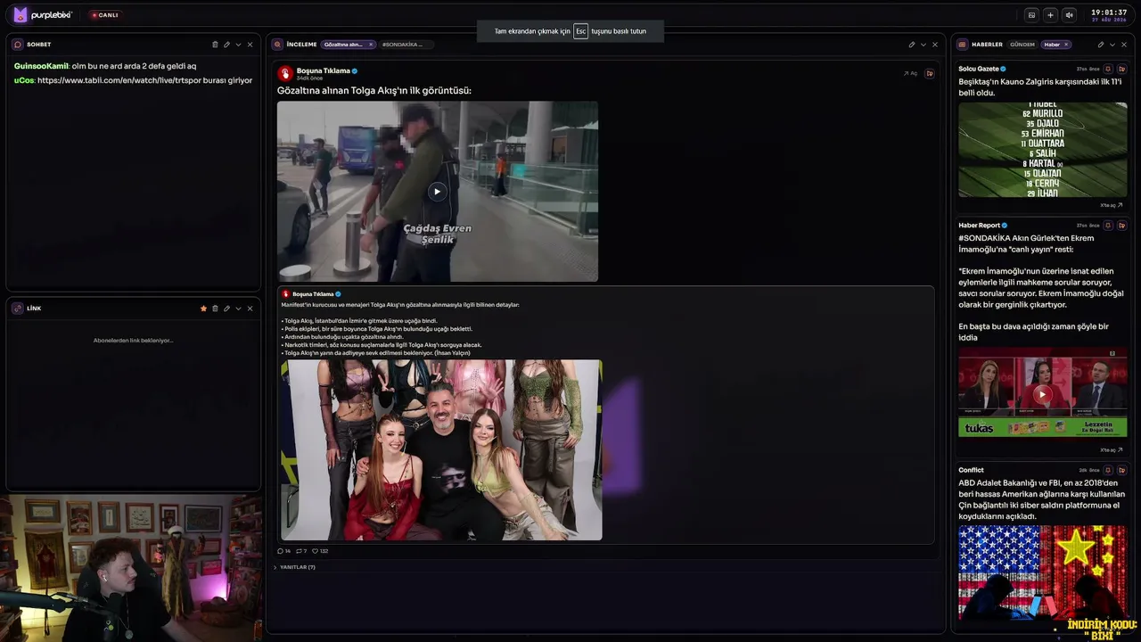This screenshot has width=1141, height=642.
Task: Click the CANLI live indicator badge
Action: tap(104, 15)
